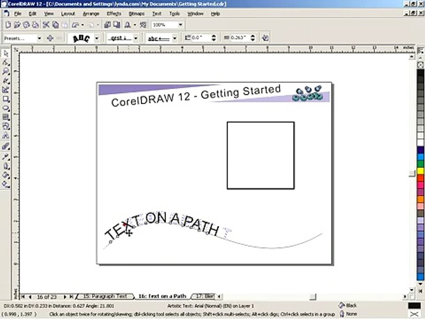Select the Smart Drawing tool
The width and height of the screenshot is (425, 319).
coord(6,90)
